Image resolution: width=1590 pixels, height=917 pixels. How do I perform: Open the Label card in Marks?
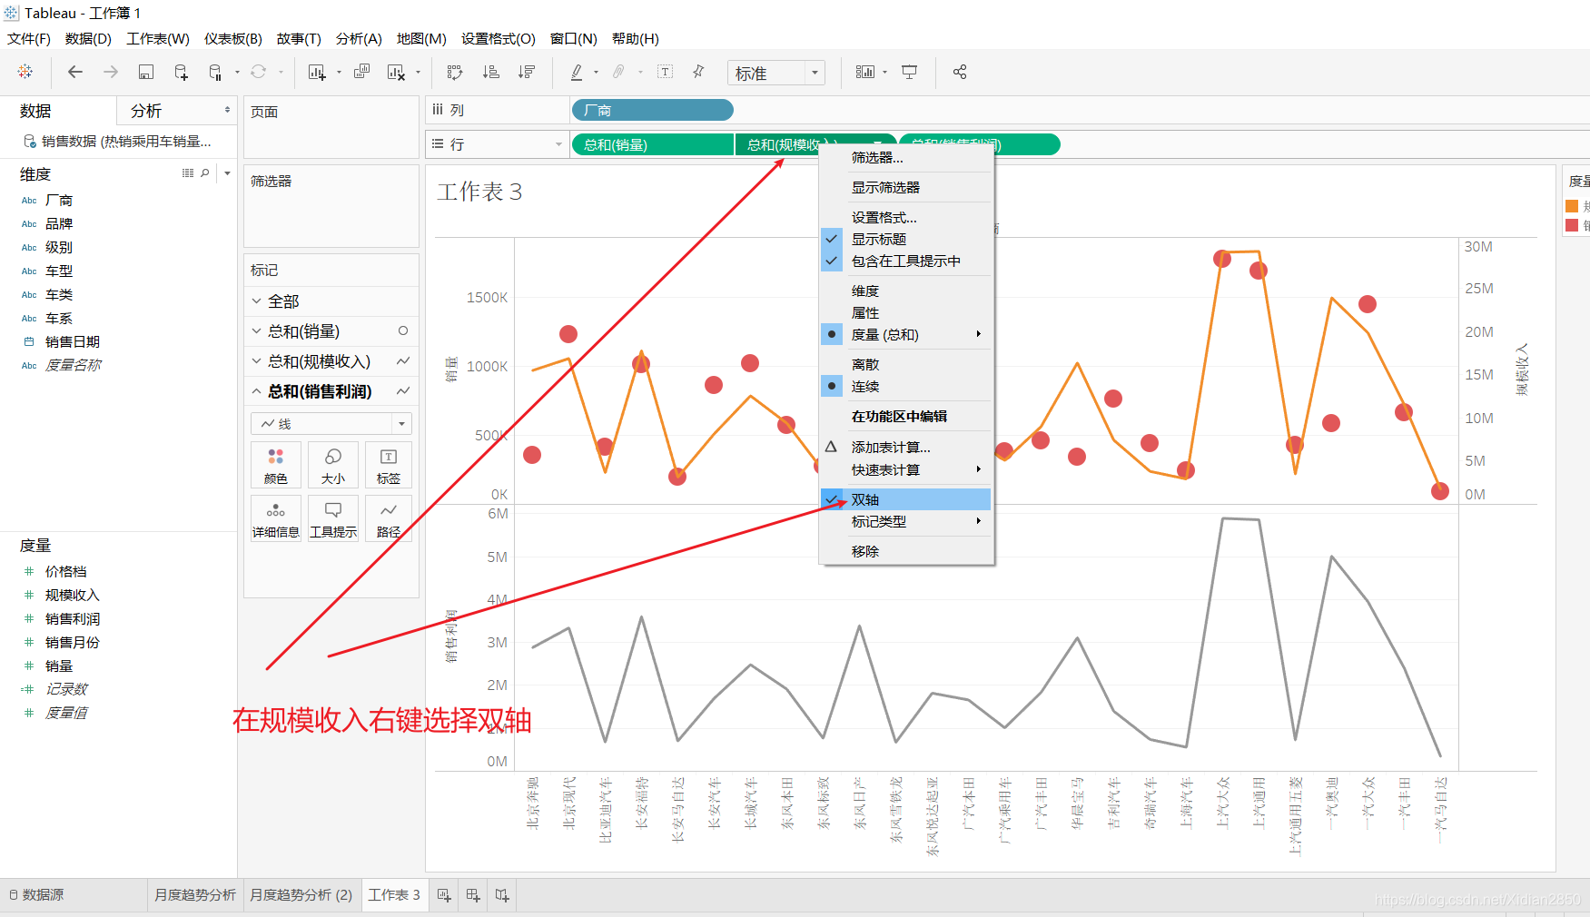[x=389, y=465]
